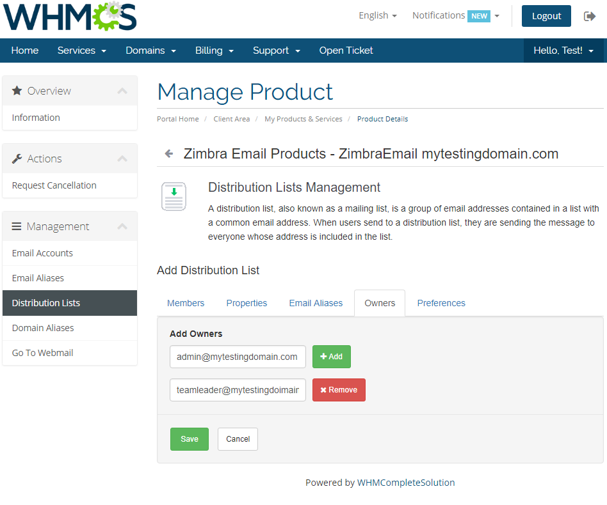Click the Manage Product heading
This screenshot has height=505, width=607.
(245, 92)
